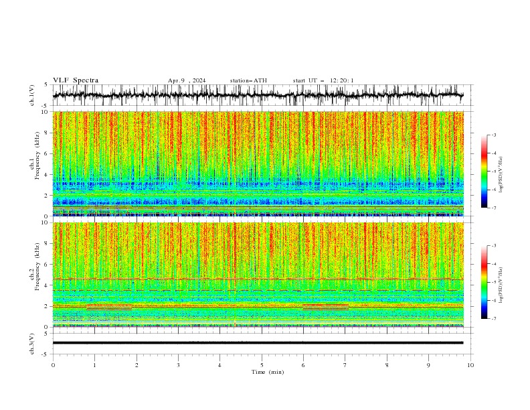Click the 'ch.1(V)' waveform axis label

[32, 95]
